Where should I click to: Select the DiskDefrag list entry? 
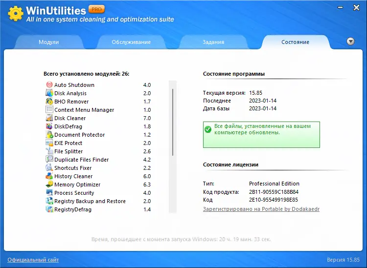[68, 126]
